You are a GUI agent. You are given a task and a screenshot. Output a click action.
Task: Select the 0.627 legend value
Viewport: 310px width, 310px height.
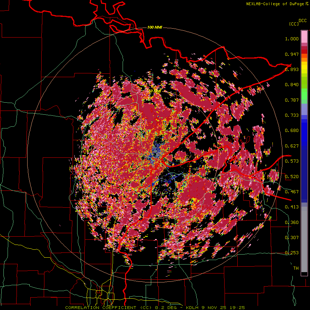[x=292, y=146]
